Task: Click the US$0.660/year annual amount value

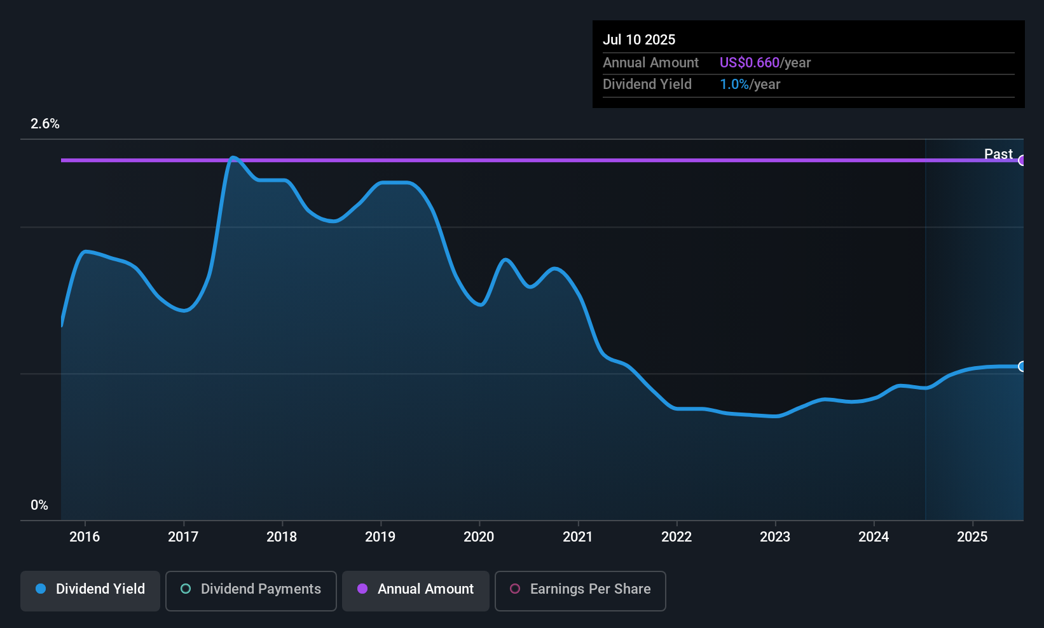Action: (x=766, y=63)
